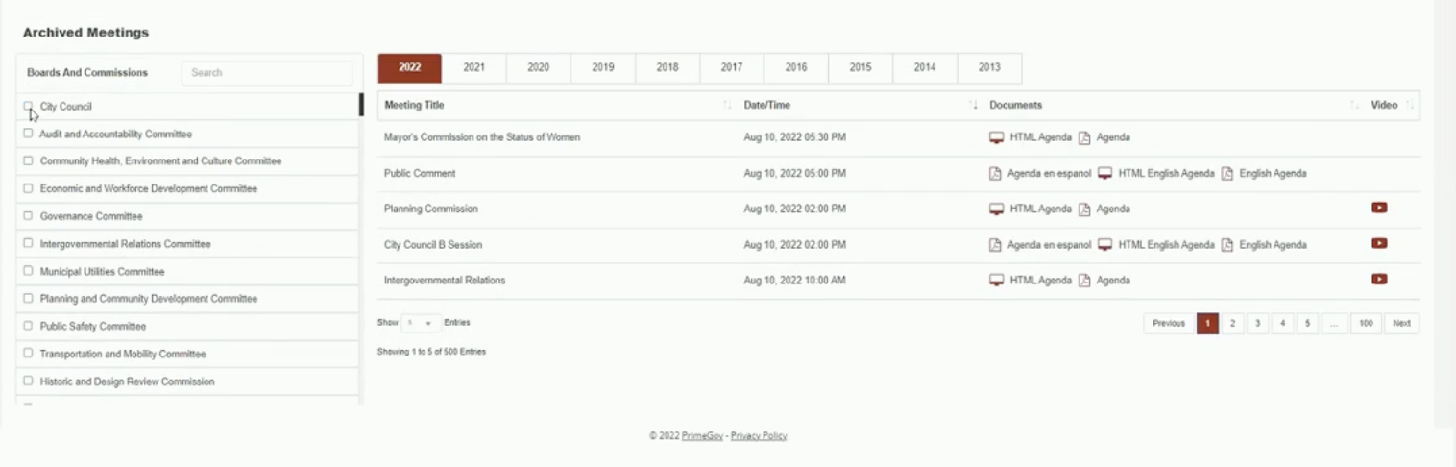1456x467 pixels.
Task: Go to Next page of results
Action: click(x=1401, y=324)
